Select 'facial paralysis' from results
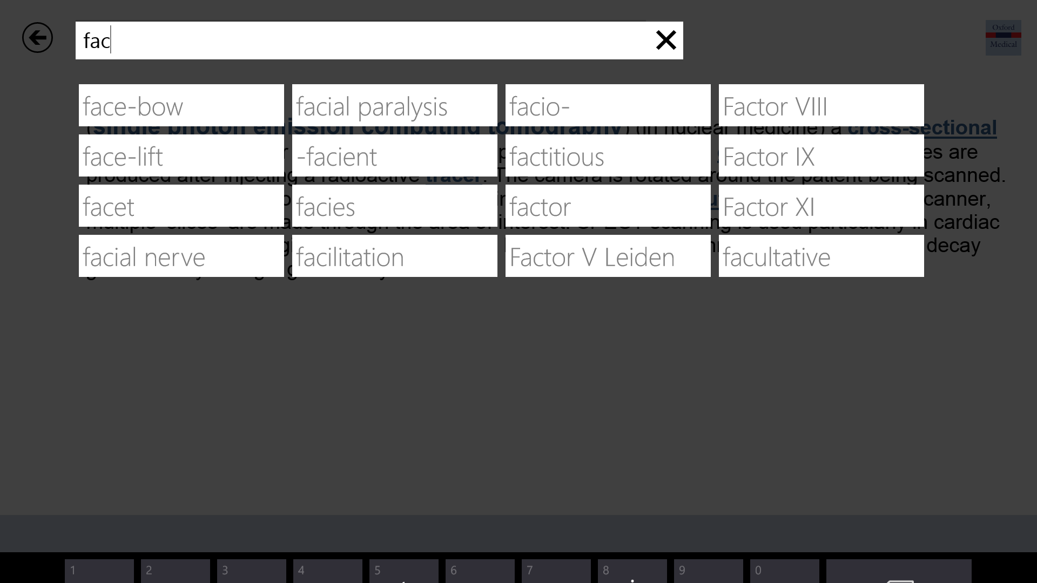The width and height of the screenshot is (1037, 583). [x=394, y=106]
